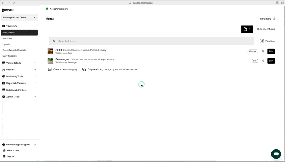Click the Onboarding & Support help icon
Screen dimensions: 285x162
(4, 145)
